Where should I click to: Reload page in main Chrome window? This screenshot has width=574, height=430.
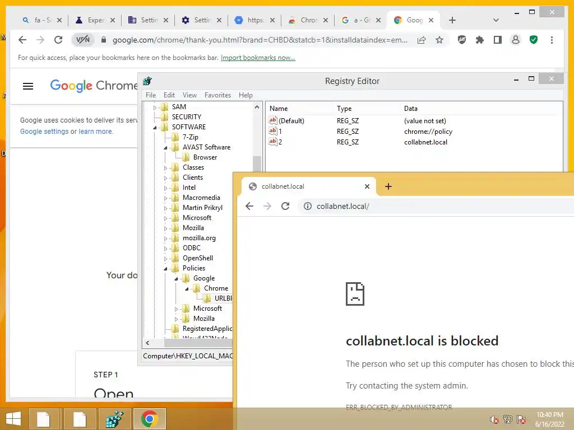pos(58,40)
